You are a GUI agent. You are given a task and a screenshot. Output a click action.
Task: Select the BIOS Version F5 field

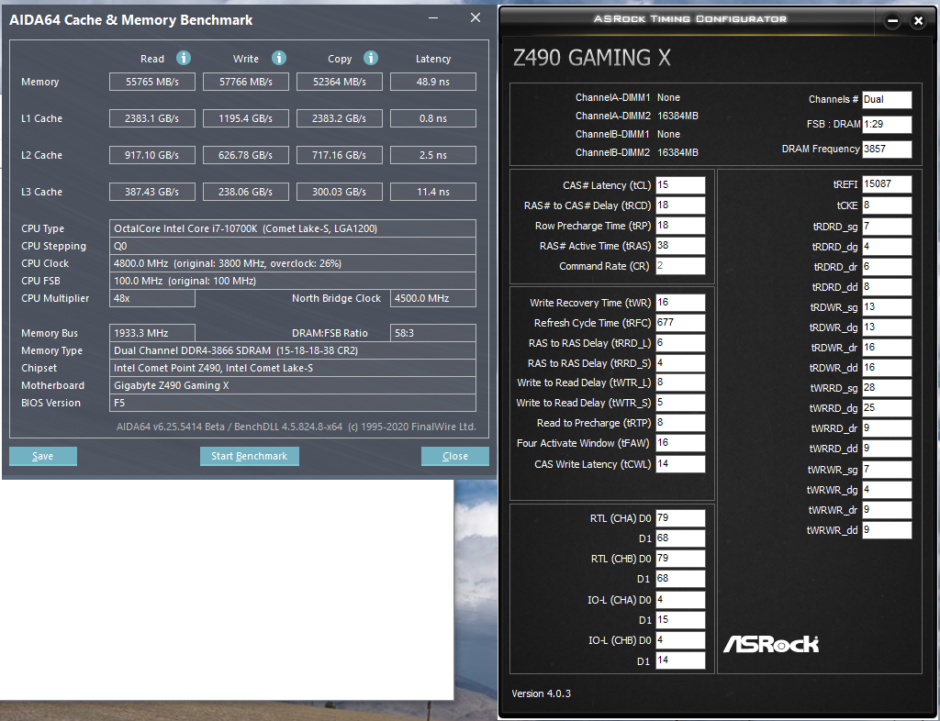[x=293, y=403]
